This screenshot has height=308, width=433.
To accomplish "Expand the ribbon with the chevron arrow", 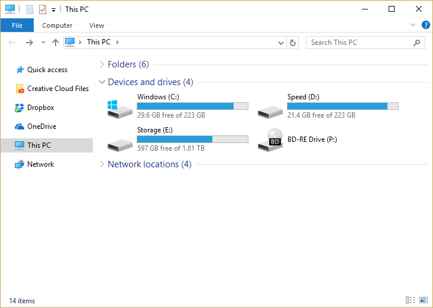I will click(x=413, y=25).
